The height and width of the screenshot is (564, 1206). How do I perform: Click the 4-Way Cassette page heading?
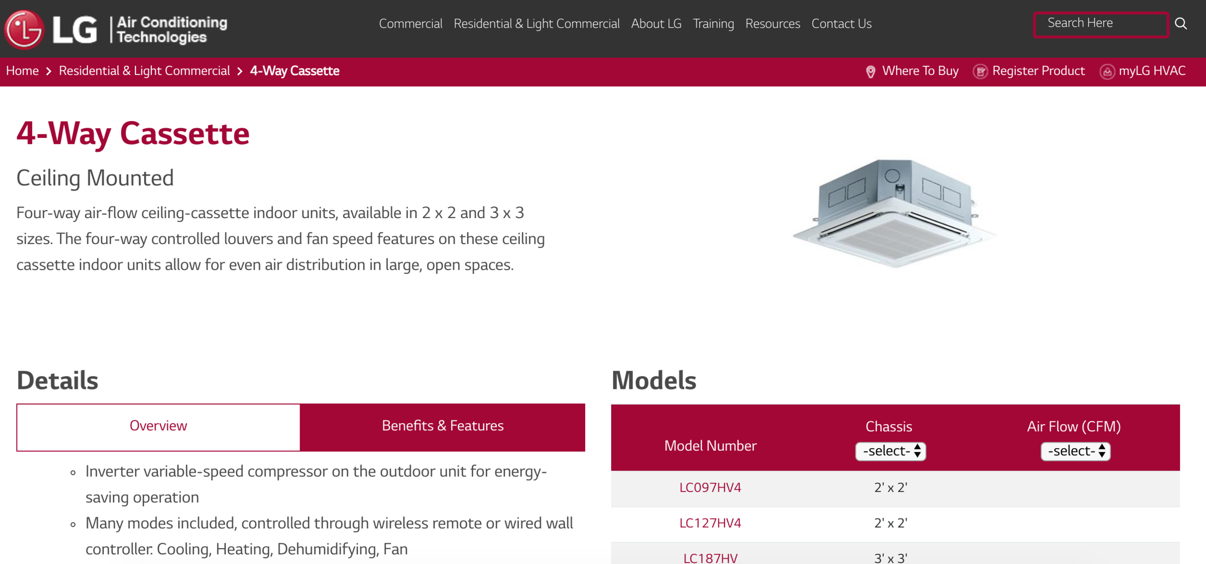133,134
